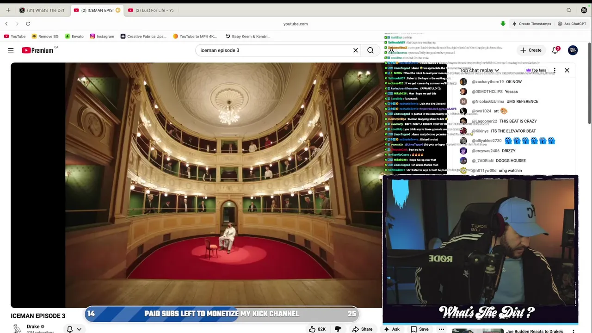This screenshot has height=333, width=592.
Task: Open a new browser tab with the plus icon
Action: click(8, 10)
